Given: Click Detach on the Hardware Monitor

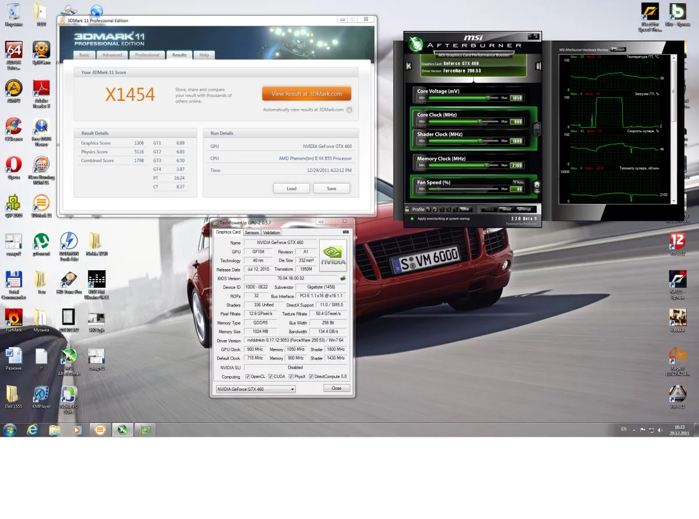Looking at the screenshot, I should [618, 50].
